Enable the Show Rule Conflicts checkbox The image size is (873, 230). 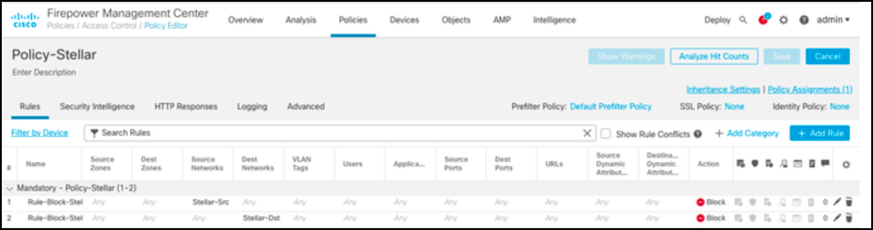(x=606, y=133)
